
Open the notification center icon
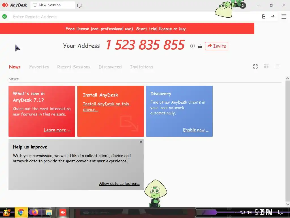coord(281,212)
